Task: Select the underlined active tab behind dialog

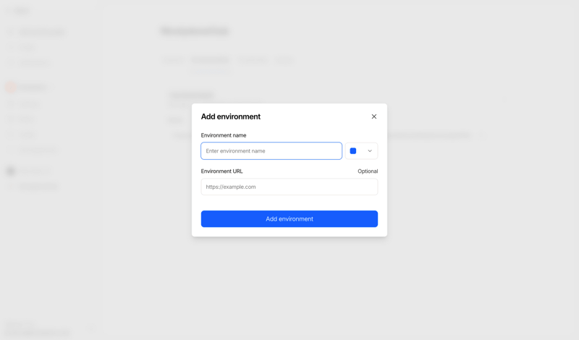Action: point(211,60)
